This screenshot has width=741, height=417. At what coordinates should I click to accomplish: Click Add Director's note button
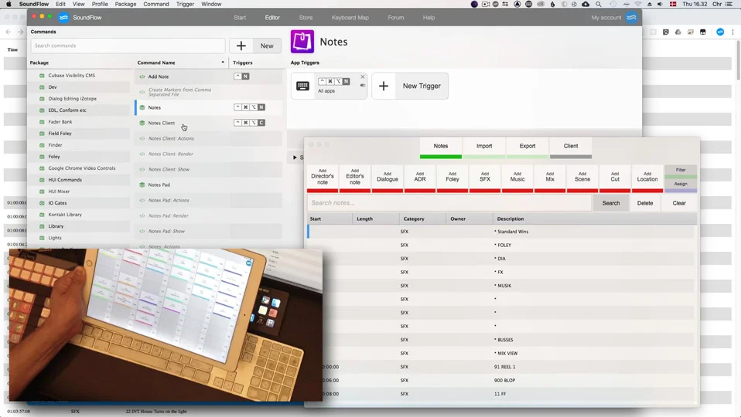(323, 178)
